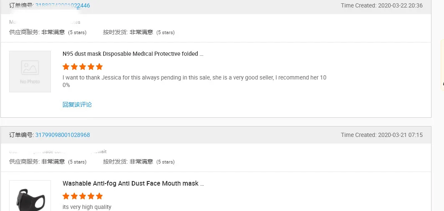Open order number 31880742001022446
444x211 pixels.
tap(63, 5)
